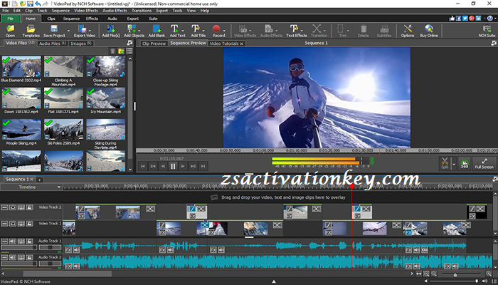Toggle lock on Audio Track 1
The image size is (498, 285).
[x=29, y=241]
